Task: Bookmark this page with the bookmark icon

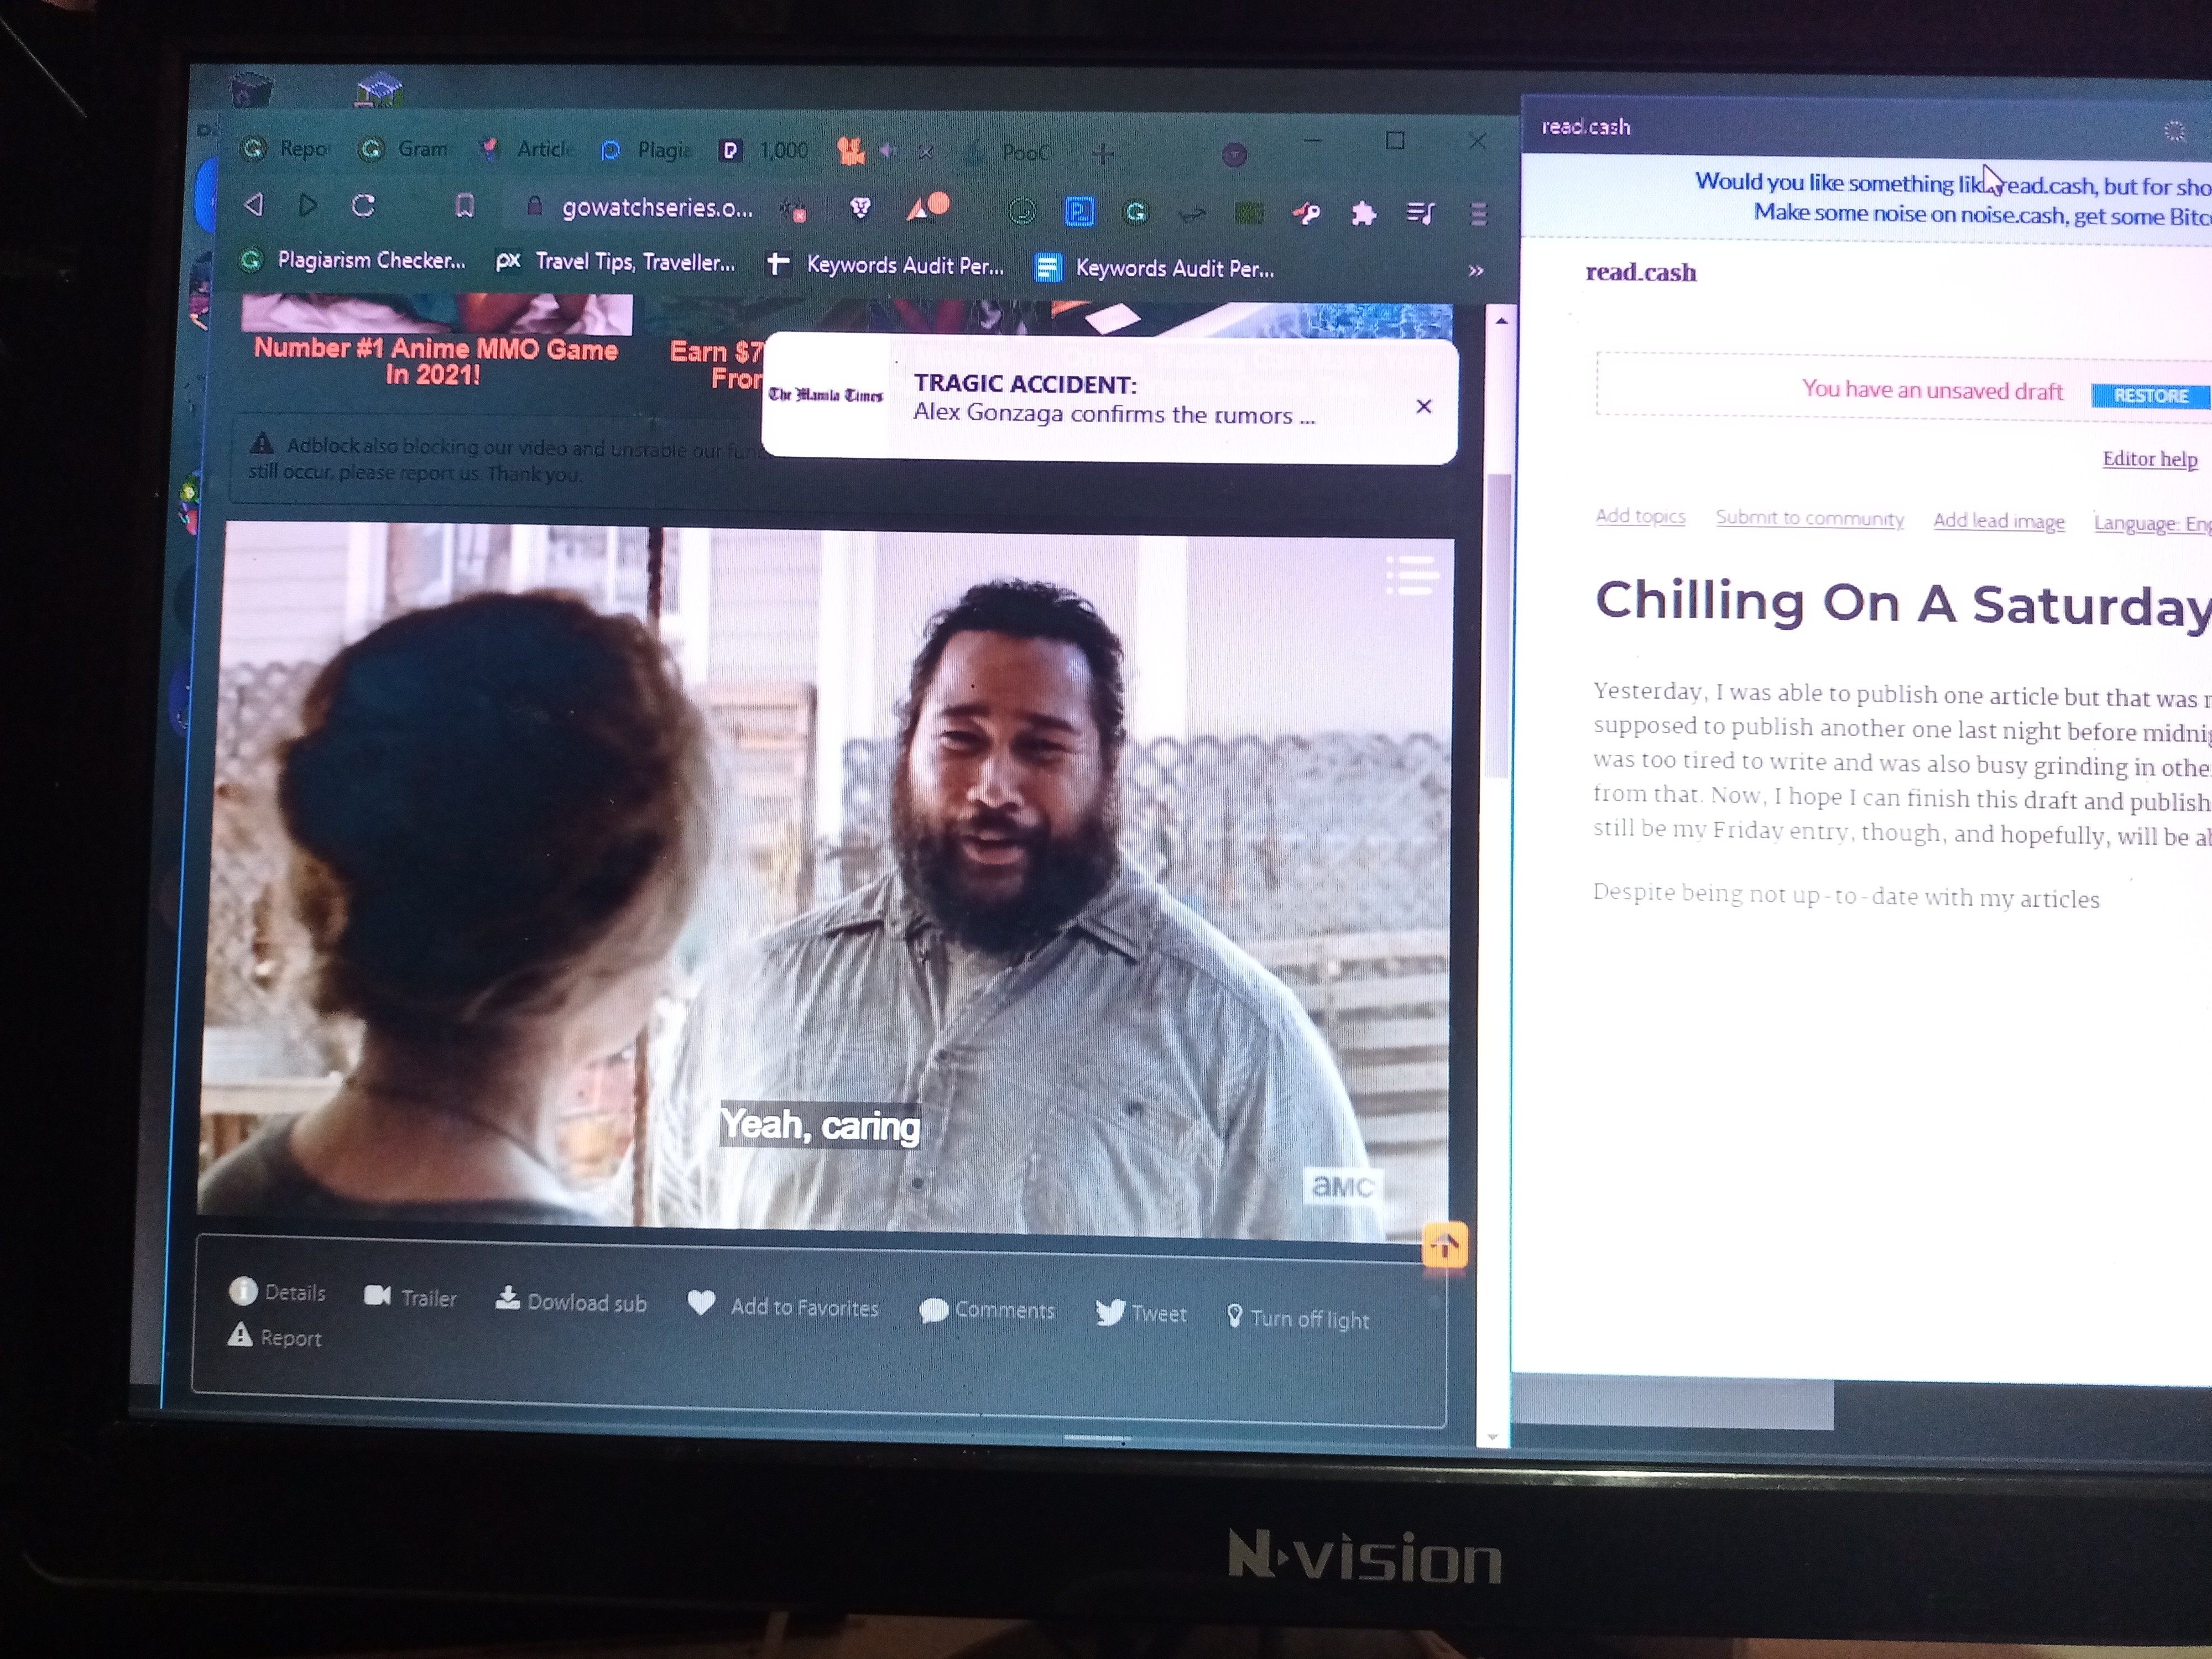Action: coord(464,206)
